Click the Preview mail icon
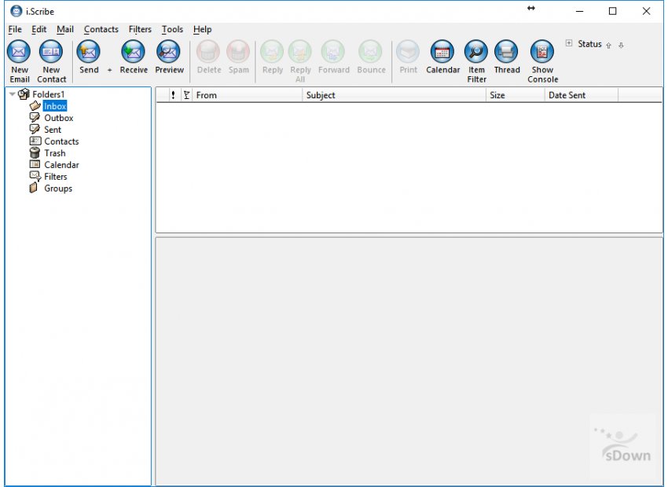 [169, 52]
